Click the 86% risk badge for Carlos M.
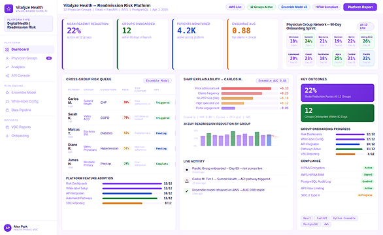This screenshot has width=383, height=235. [126, 102]
